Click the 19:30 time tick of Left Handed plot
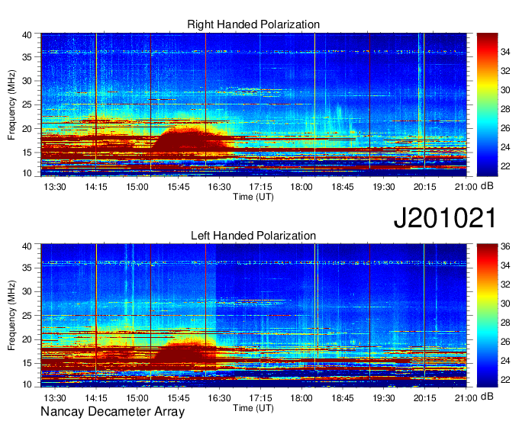This screenshot has height=421, width=519. coord(384,398)
